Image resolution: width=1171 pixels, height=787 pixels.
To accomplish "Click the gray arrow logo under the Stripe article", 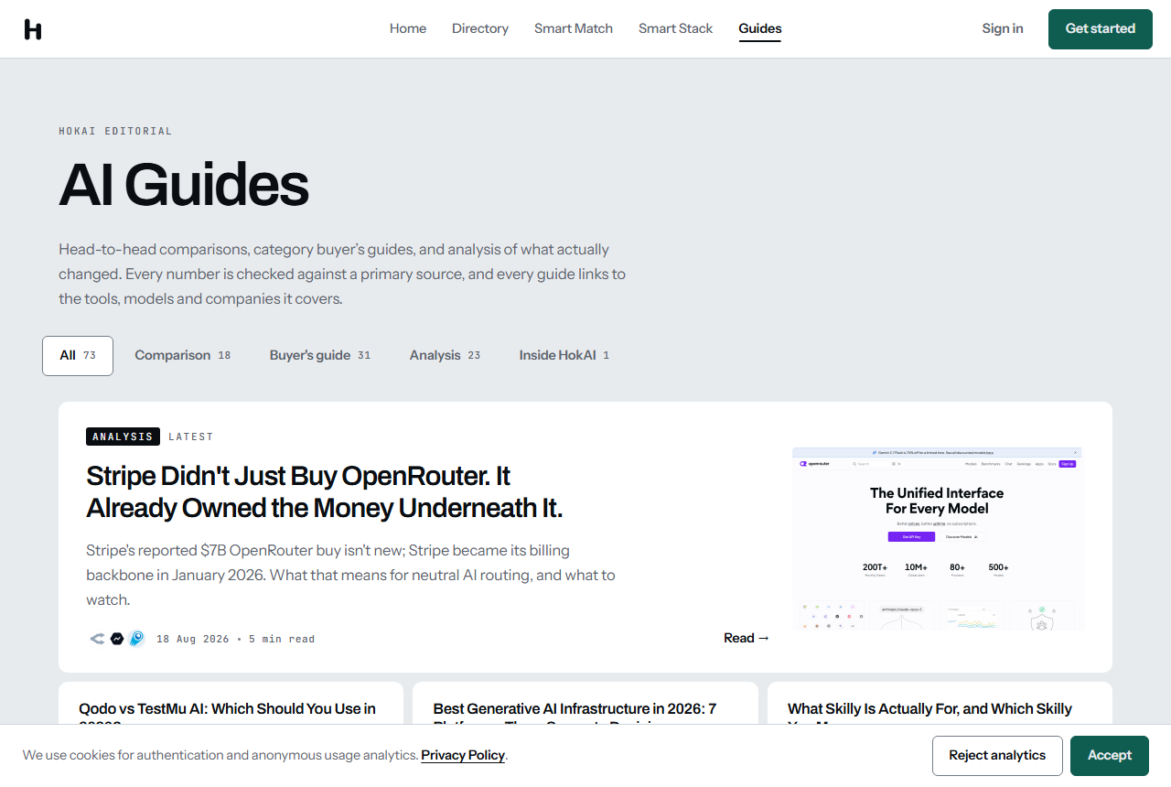I will [97, 639].
